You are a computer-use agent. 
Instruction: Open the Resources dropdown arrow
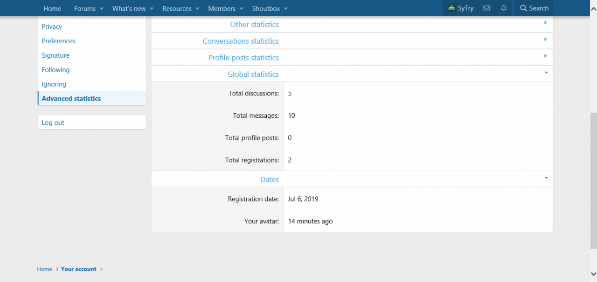197,9
